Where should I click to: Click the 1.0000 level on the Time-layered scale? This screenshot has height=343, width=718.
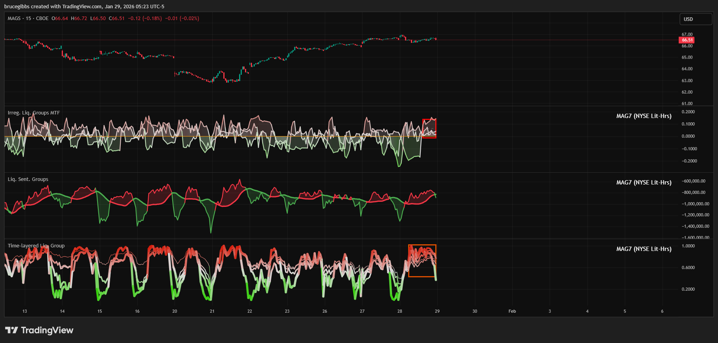pyautogui.click(x=688, y=246)
